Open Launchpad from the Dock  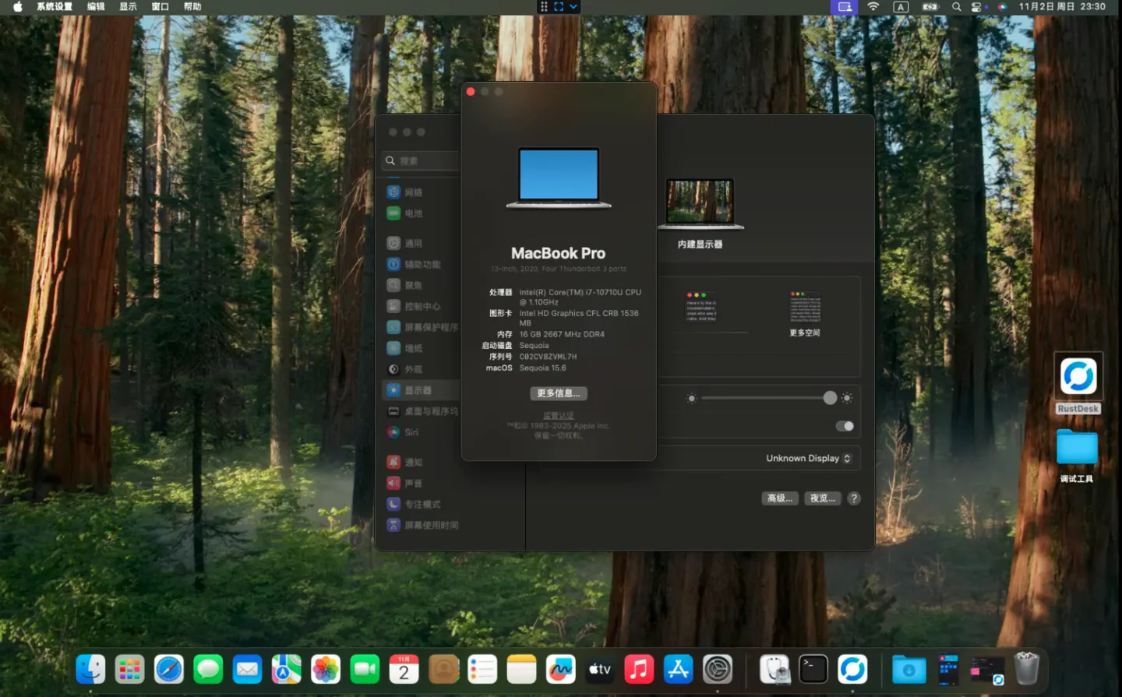point(129,669)
